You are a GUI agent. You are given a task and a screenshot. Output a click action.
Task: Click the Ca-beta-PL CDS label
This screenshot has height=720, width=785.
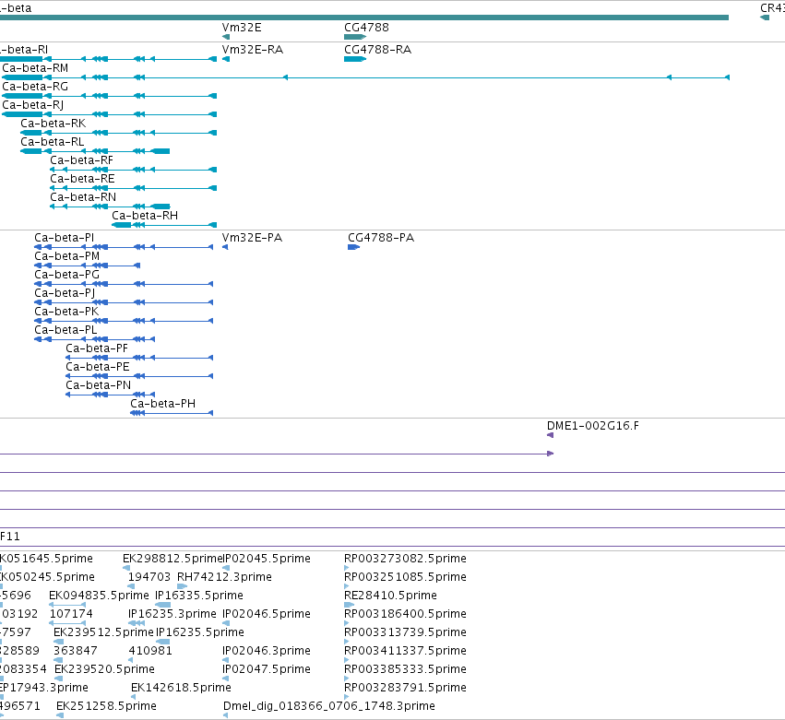[65, 330]
